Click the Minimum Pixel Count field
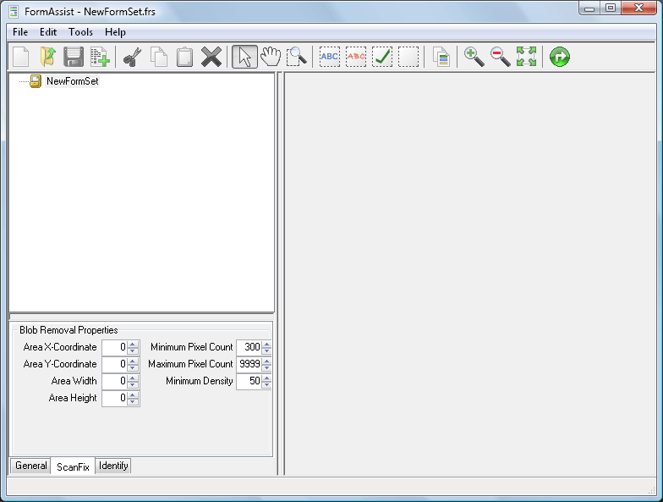Viewport: 663px width, 502px height. 249,347
